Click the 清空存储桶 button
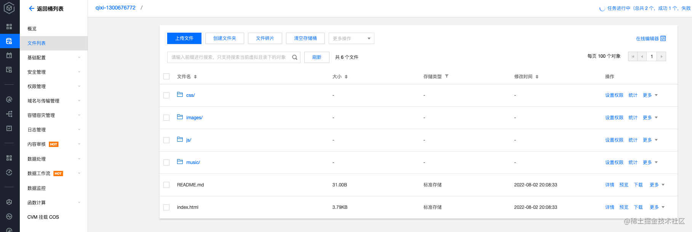The image size is (692, 232). coord(305,38)
